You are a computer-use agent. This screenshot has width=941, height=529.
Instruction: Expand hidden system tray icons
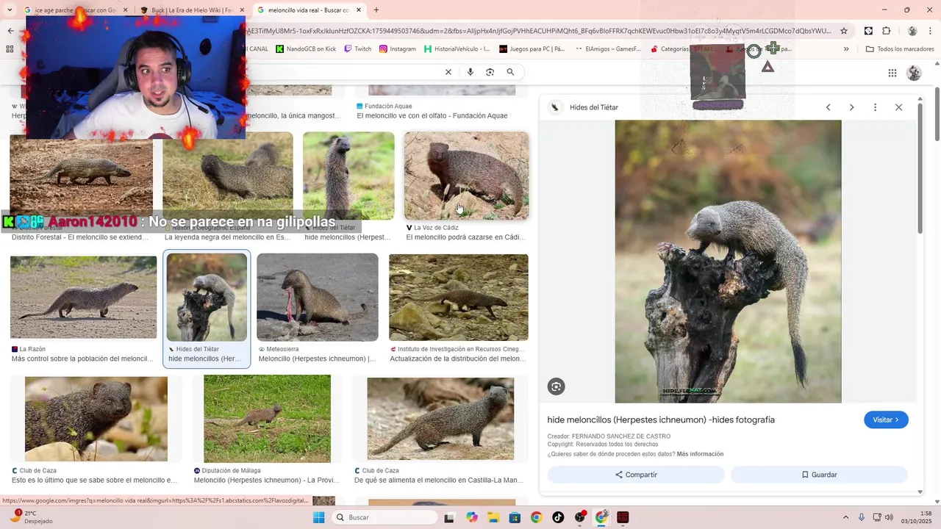click(845, 517)
